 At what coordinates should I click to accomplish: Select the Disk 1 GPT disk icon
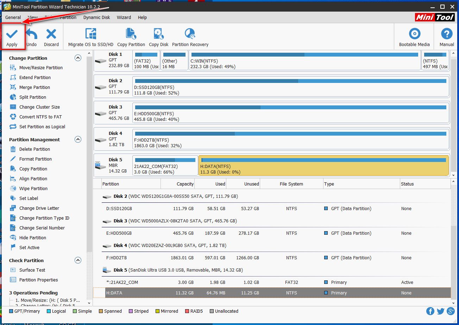[x=101, y=61]
